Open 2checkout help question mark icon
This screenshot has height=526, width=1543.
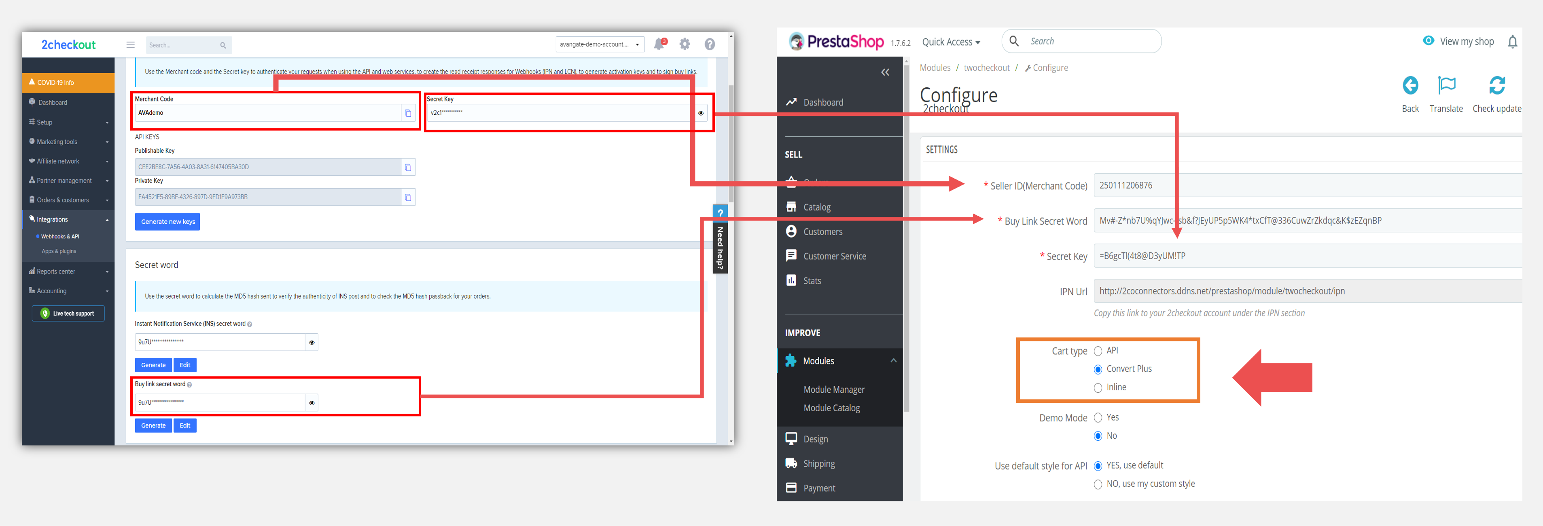(709, 44)
